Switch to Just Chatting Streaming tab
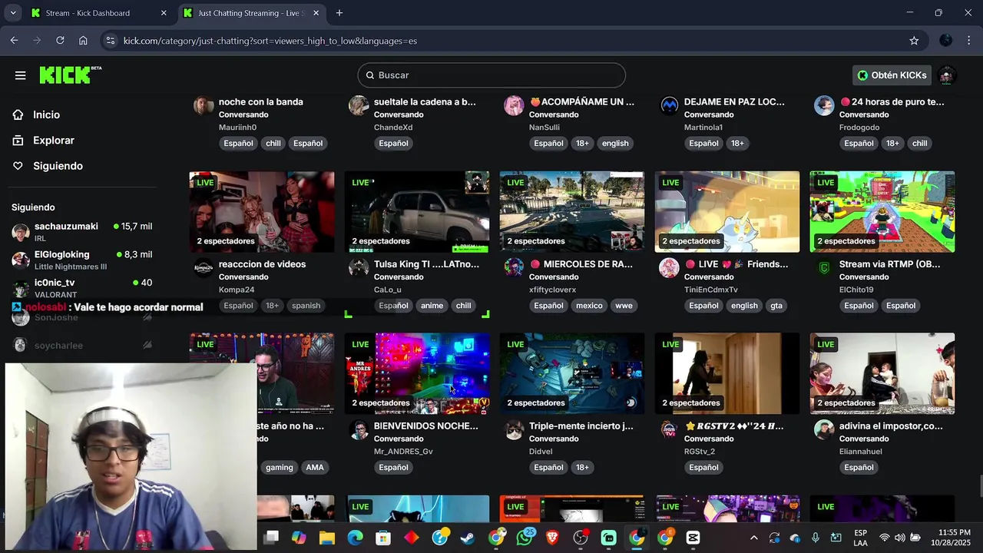The width and height of the screenshot is (983, 553). tap(251, 13)
